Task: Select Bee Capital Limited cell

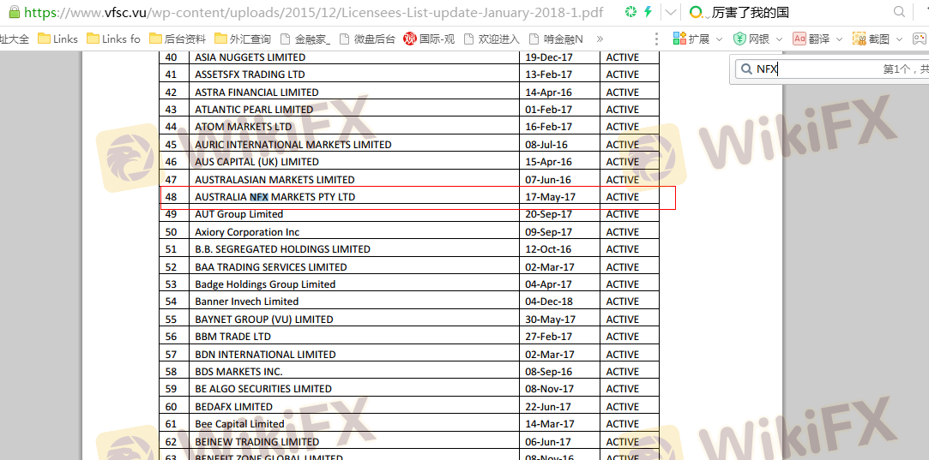Action: click(353, 424)
